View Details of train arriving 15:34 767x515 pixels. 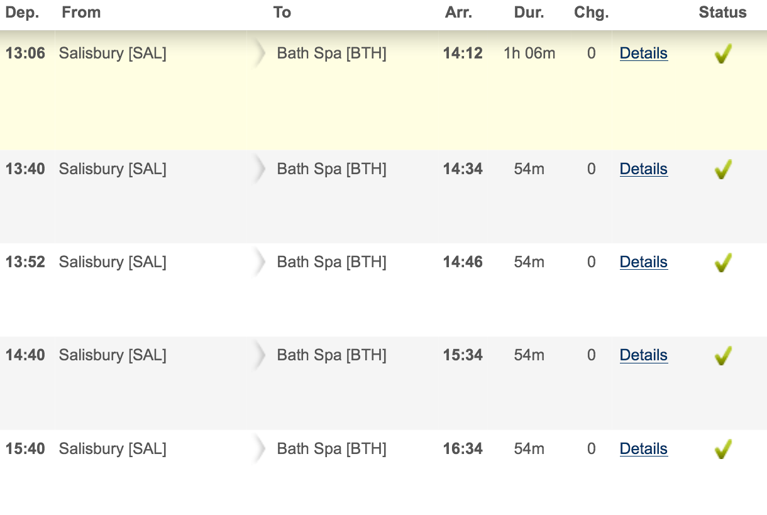(x=643, y=355)
